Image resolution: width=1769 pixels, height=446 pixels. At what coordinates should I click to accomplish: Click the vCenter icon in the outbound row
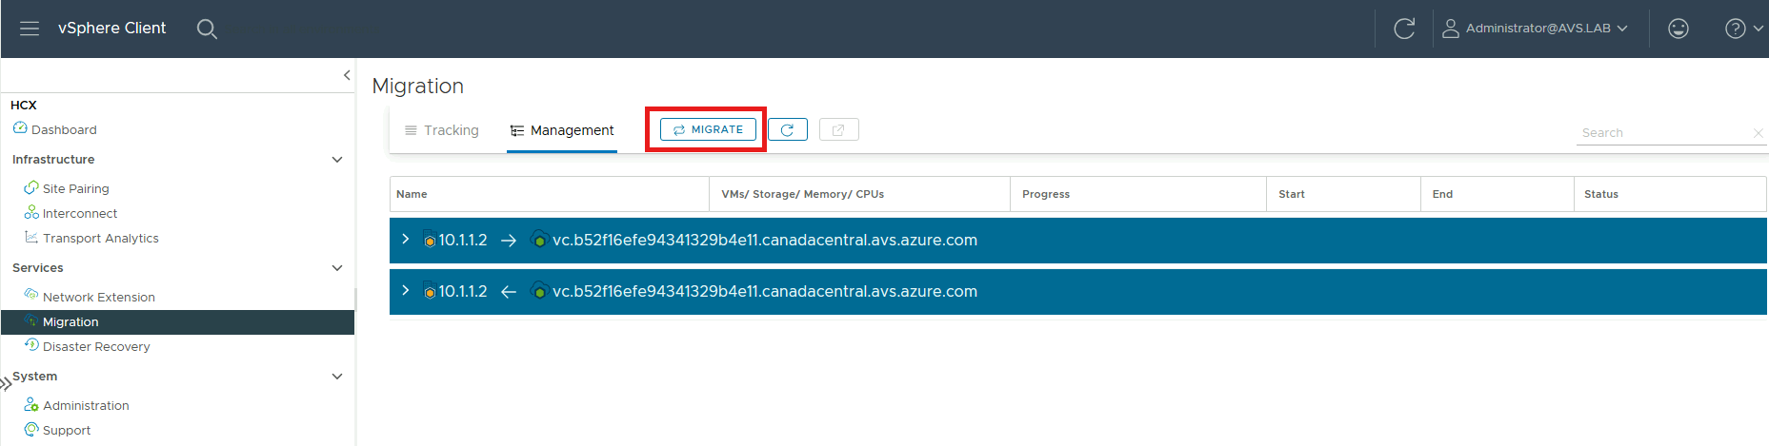coord(539,240)
